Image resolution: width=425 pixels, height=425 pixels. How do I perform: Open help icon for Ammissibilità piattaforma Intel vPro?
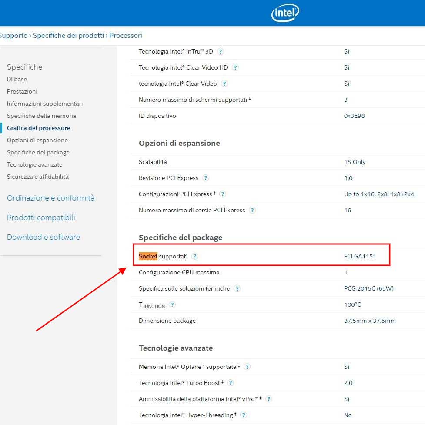[268, 399]
